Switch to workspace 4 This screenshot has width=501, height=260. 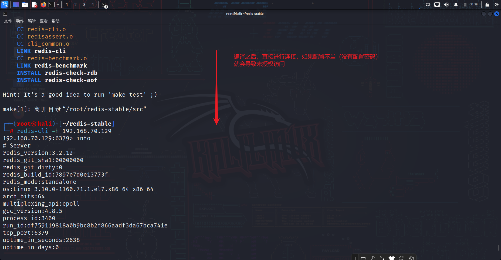coord(92,5)
